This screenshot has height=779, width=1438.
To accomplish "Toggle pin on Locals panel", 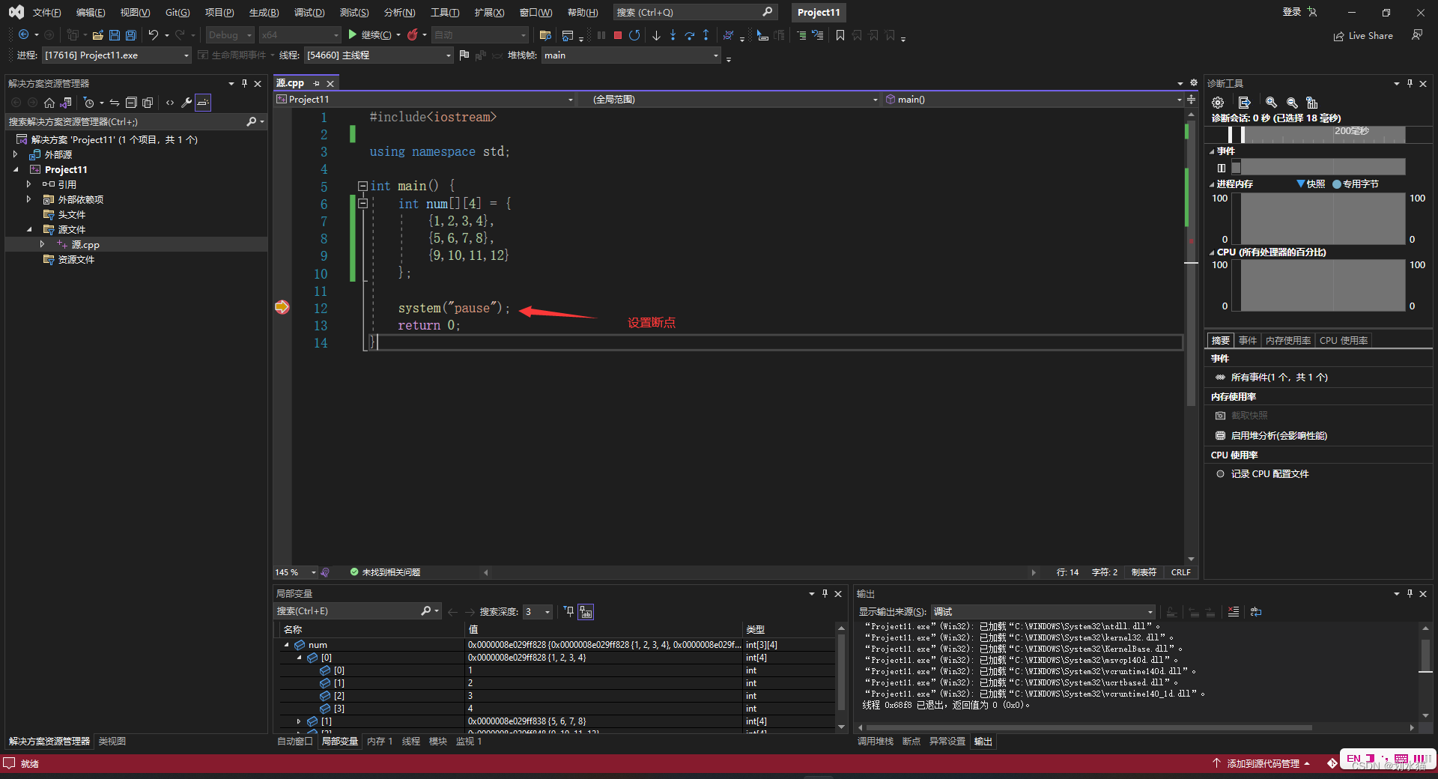I will 825,594.
